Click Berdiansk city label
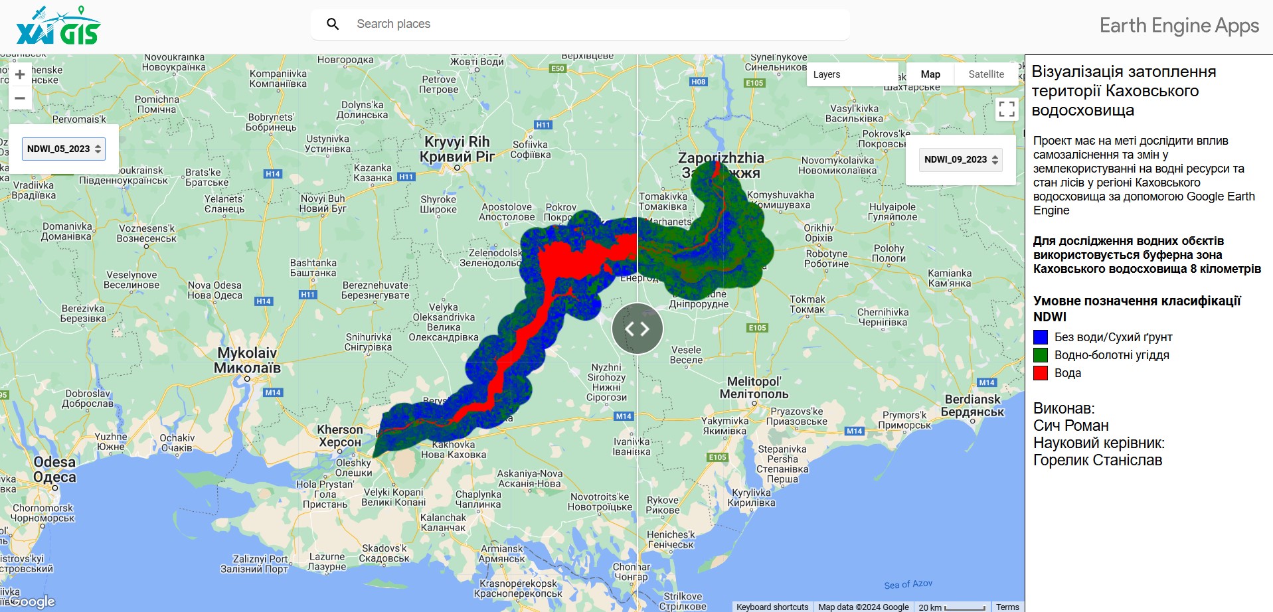 point(973,405)
